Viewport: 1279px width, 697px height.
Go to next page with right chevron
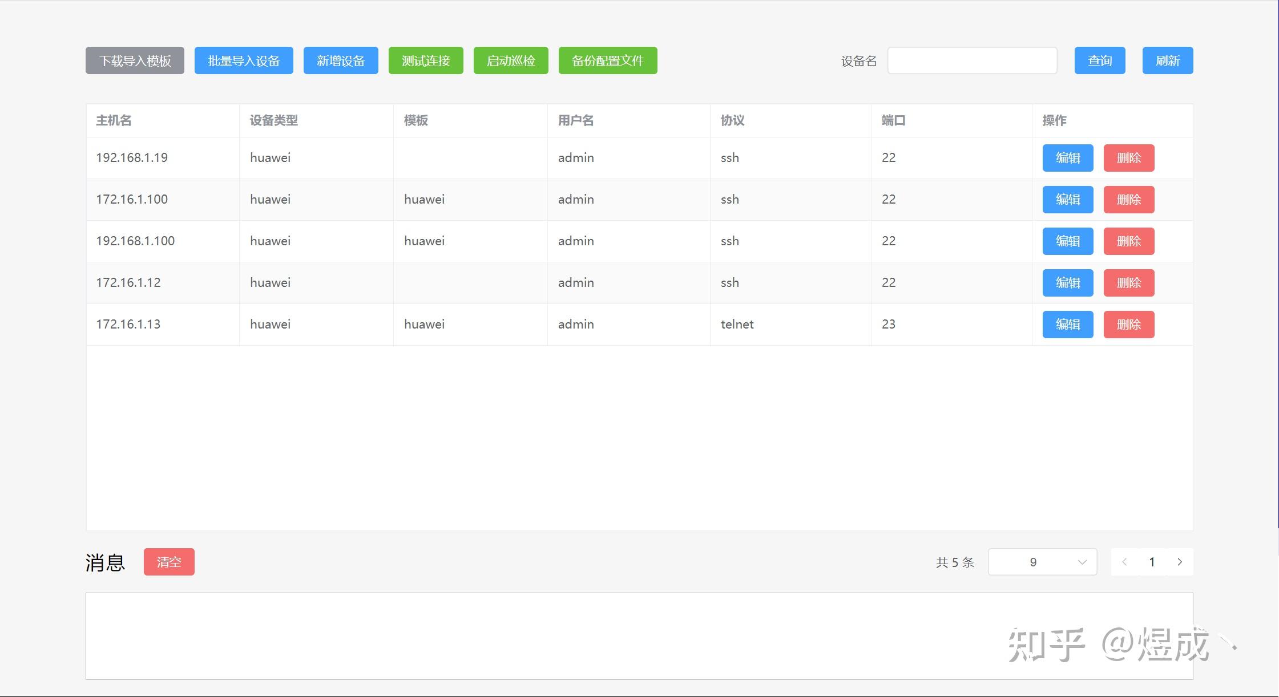tap(1180, 562)
